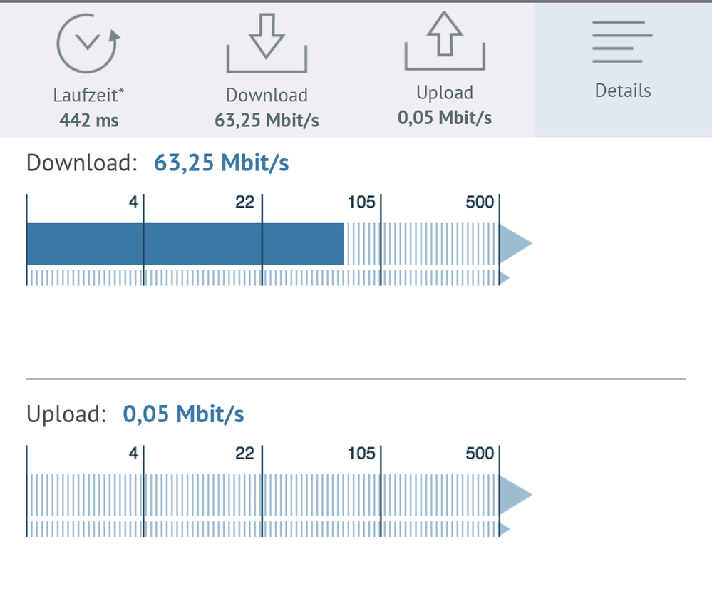The height and width of the screenshot is (599, 712).
Task: Click the Details list icon
Action: click(622, 41)
